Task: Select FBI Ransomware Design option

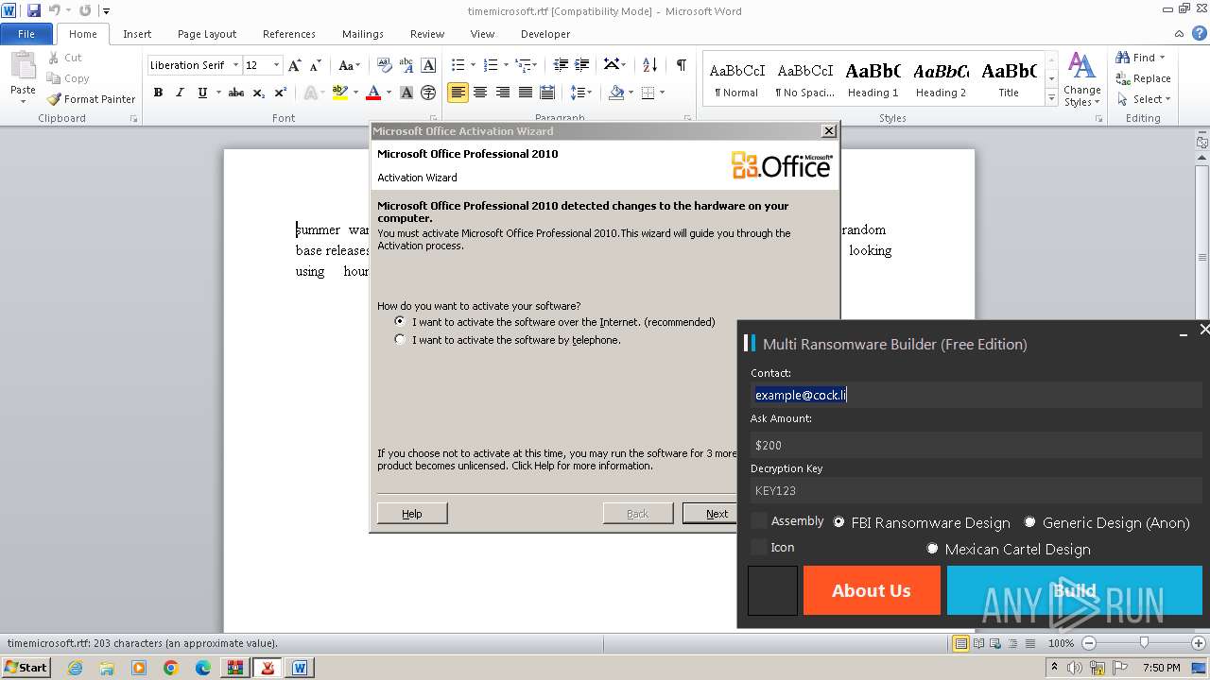Action: coord(838,521)
